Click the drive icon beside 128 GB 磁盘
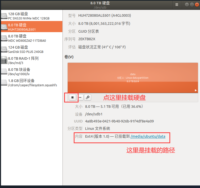The image size is (200, 188). [x=4, y=16]
